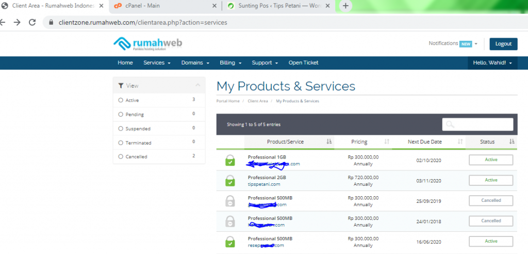Open a new browser tab with the plus icon

345,6
